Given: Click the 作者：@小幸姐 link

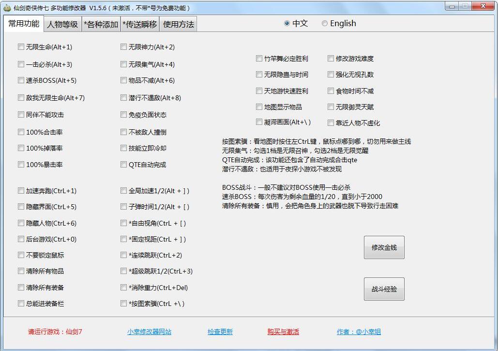Looking at the screenshot, I should [359, 332].
